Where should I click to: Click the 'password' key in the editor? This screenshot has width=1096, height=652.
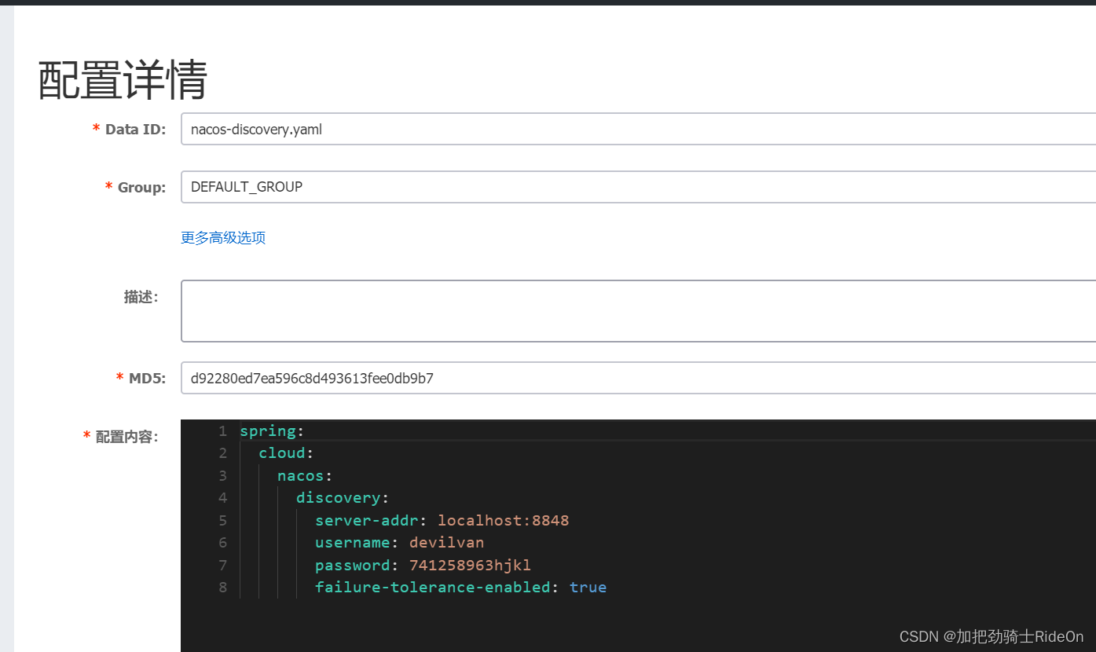tap(353, 565)
